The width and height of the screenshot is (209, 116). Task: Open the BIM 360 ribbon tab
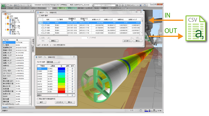coord(81,8)
